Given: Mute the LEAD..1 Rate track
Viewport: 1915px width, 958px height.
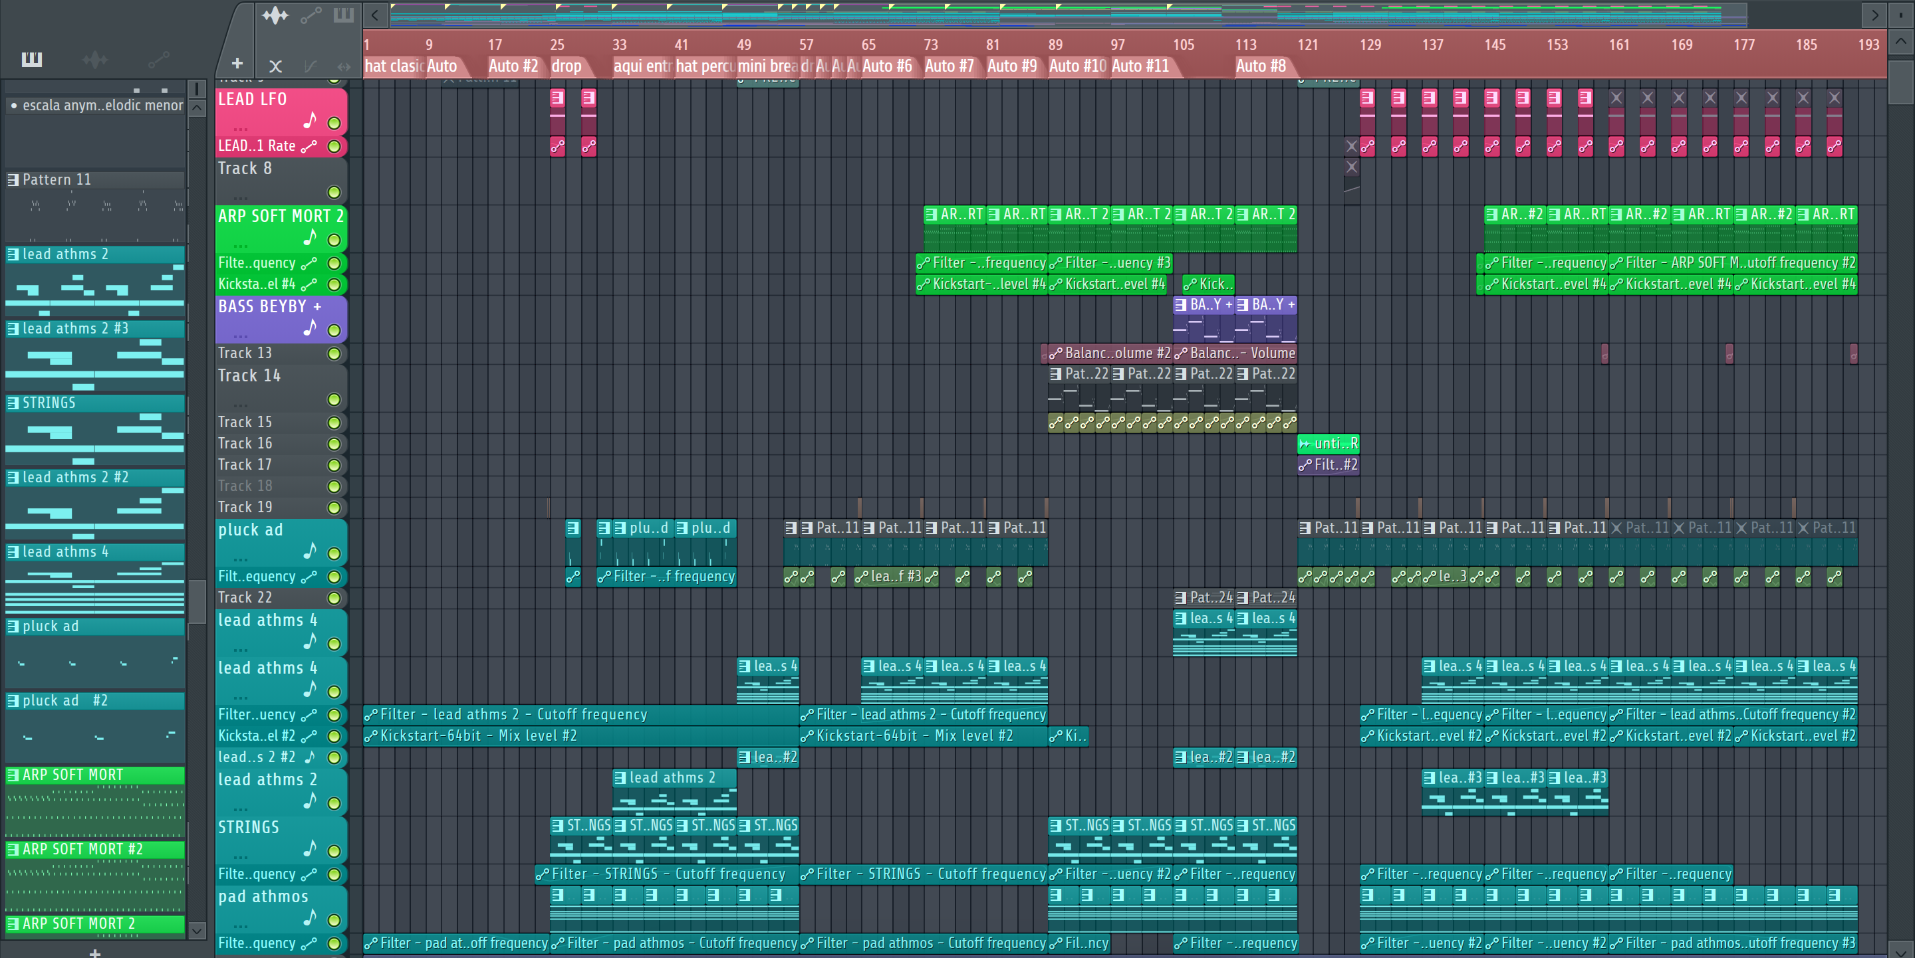Looking at the screenshot, I should pyautogui.click(x=334, y=146).
